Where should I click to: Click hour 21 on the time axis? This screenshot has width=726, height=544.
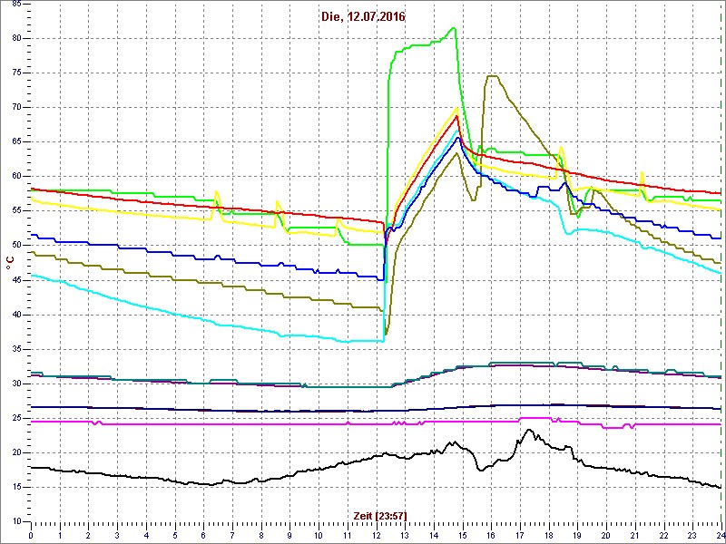pyautogui.click(x=634, y=535)
